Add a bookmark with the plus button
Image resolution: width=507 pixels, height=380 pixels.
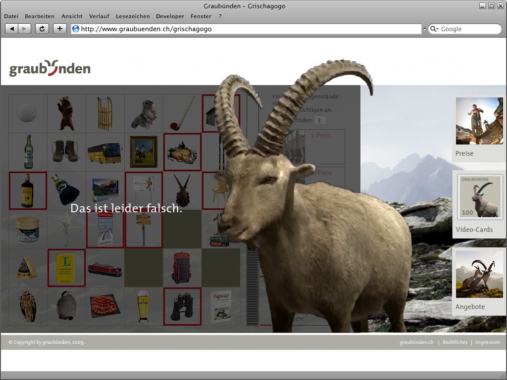(x=60, y=29)
